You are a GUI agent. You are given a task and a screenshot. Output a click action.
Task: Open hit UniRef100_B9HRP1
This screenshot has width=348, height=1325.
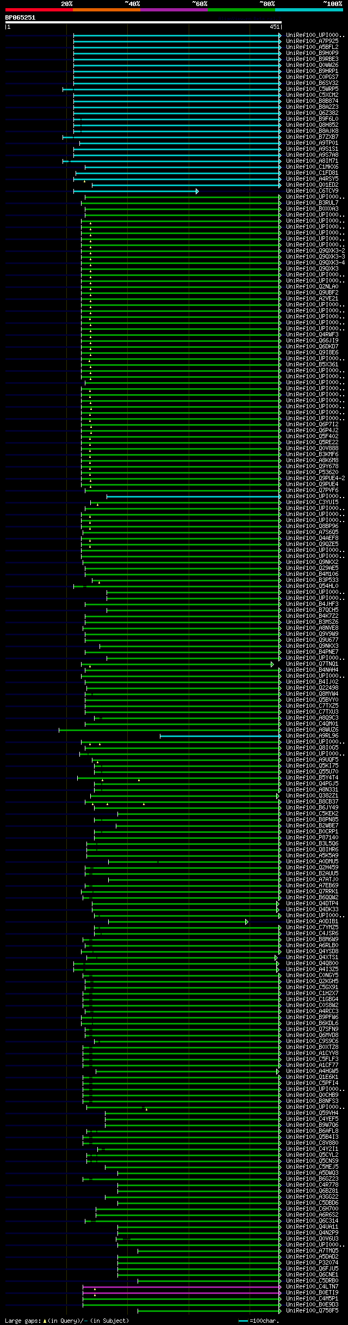click(312, 71)
